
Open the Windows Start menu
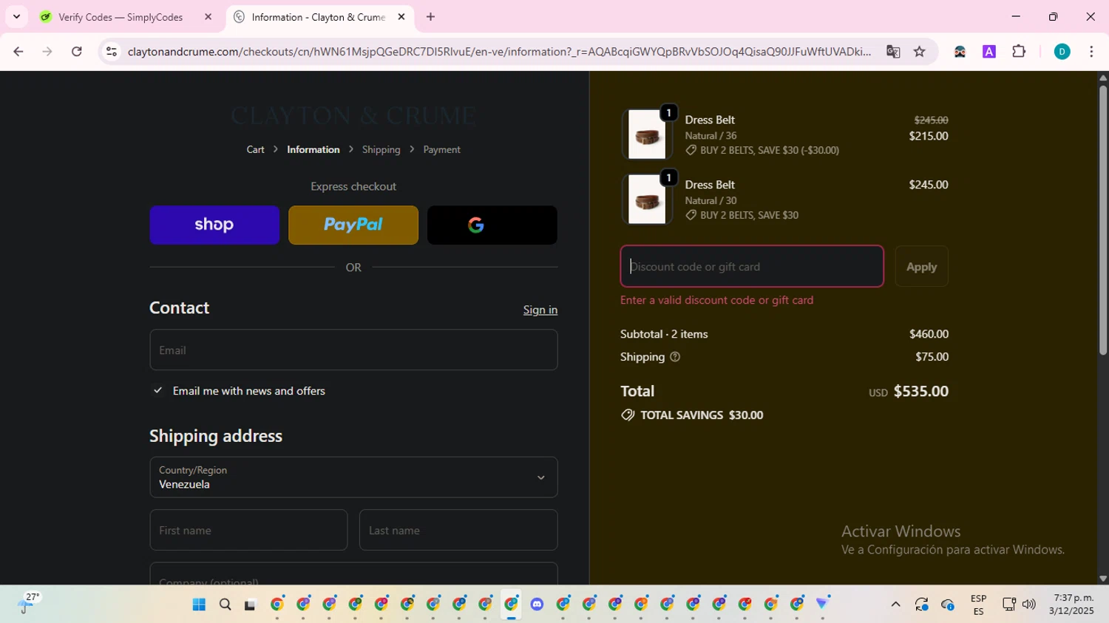tap(199, 605)
